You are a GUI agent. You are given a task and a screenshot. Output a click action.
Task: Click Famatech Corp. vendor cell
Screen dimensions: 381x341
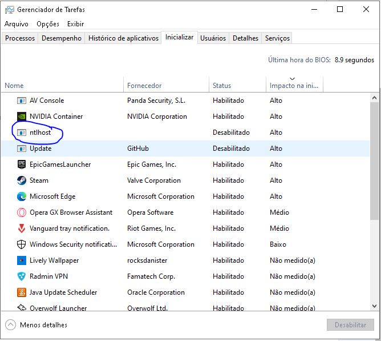pyautogui.click(x=151, y=276)
